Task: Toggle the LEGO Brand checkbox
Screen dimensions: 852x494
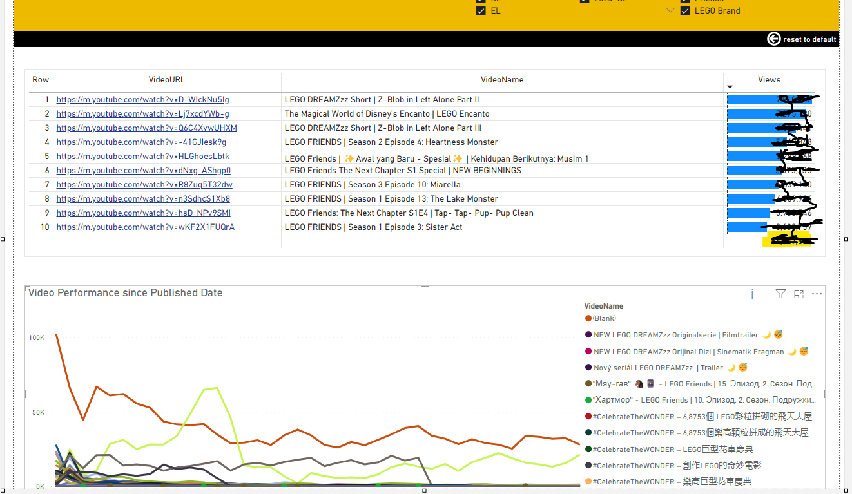Action: pyautogui.click(x=685, y=10)
